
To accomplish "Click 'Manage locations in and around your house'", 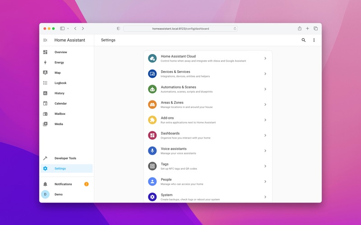I will [186, 107].
